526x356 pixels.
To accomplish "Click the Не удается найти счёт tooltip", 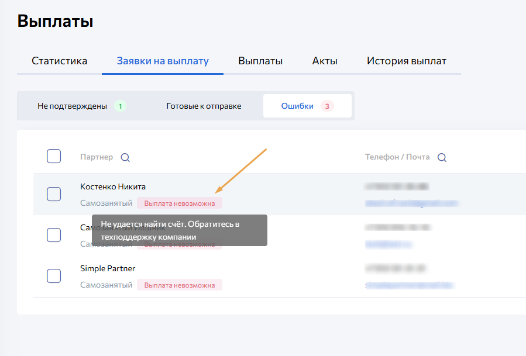I will (179, 230).
